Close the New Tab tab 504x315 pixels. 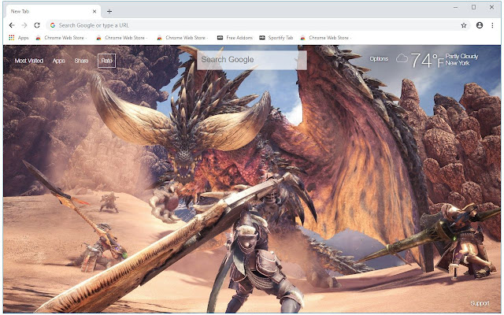(94, 12)
